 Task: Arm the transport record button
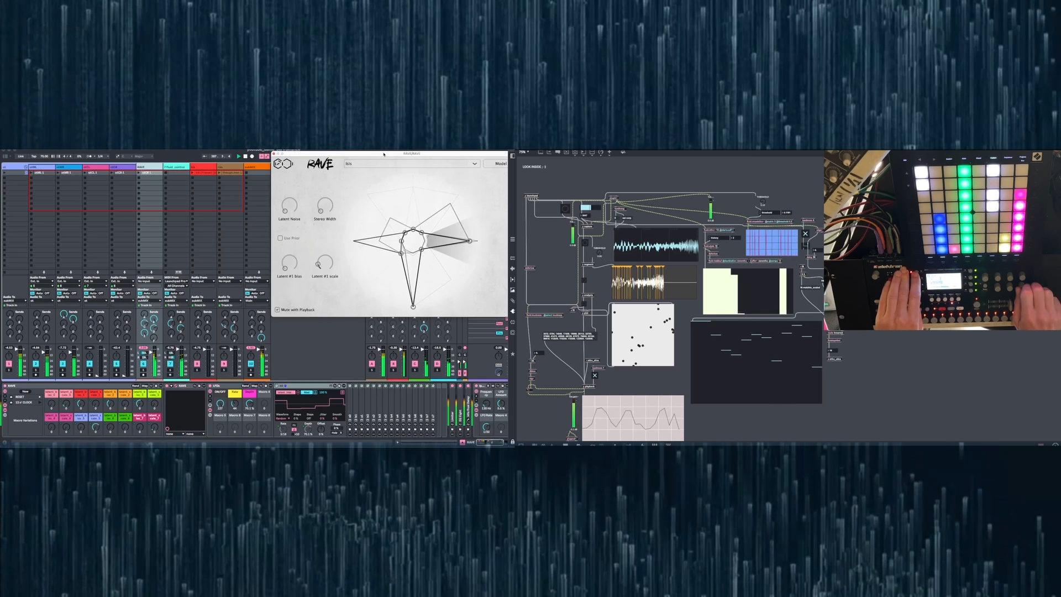tap(252, 156)
